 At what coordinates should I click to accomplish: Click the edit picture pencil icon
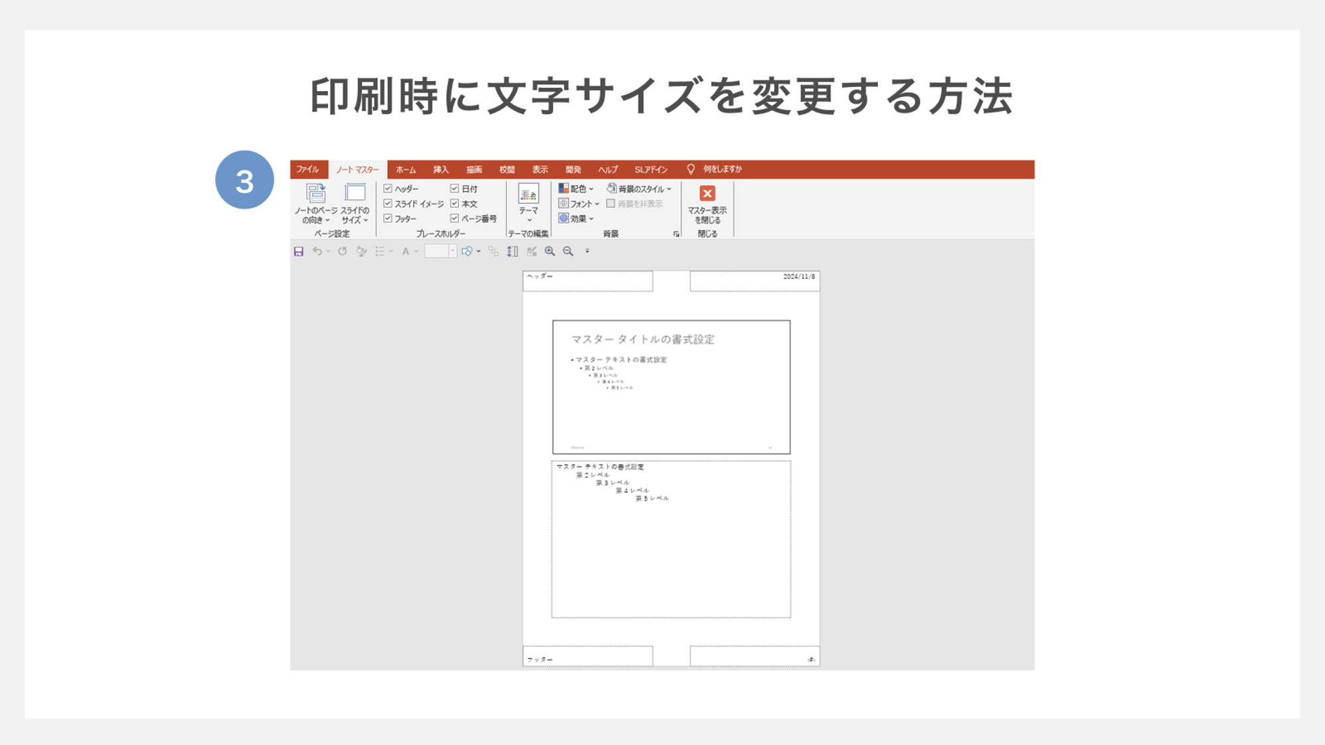(x=531, y=251)
